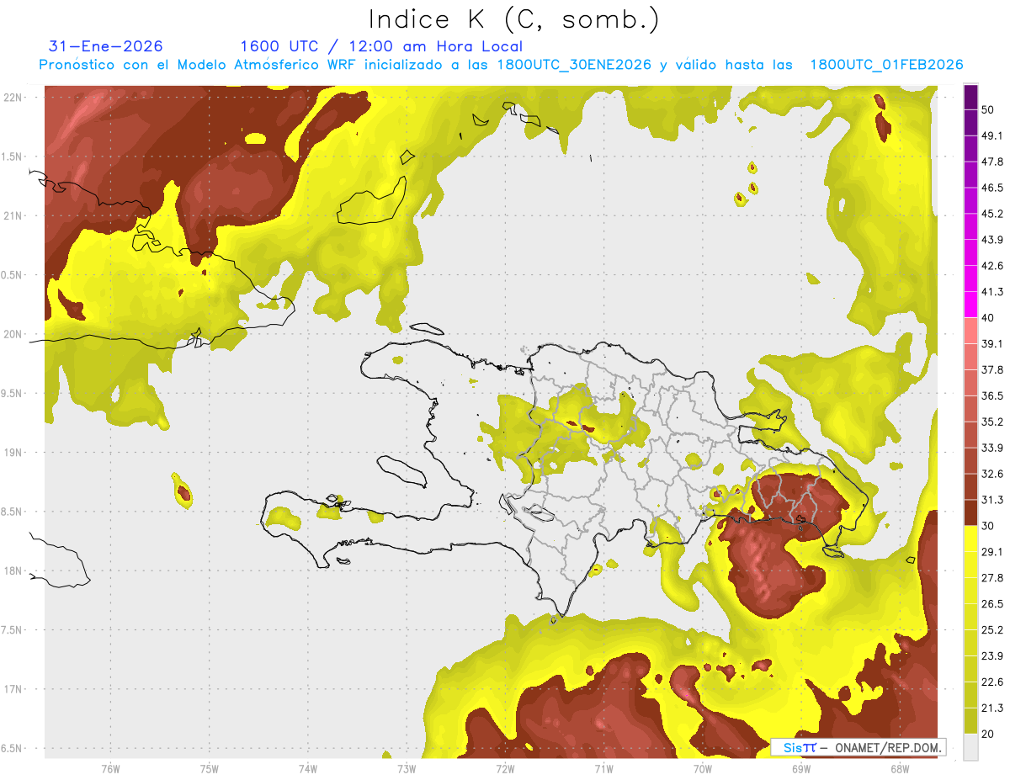Click the "20N" latitude axis label
Image resolution: width=1010 pixels, height=780 pixels.
13,334
